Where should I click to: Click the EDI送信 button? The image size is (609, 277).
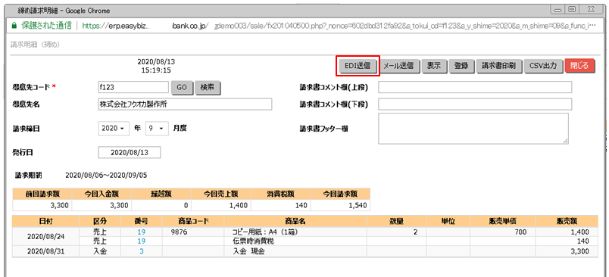click(358, 66)
